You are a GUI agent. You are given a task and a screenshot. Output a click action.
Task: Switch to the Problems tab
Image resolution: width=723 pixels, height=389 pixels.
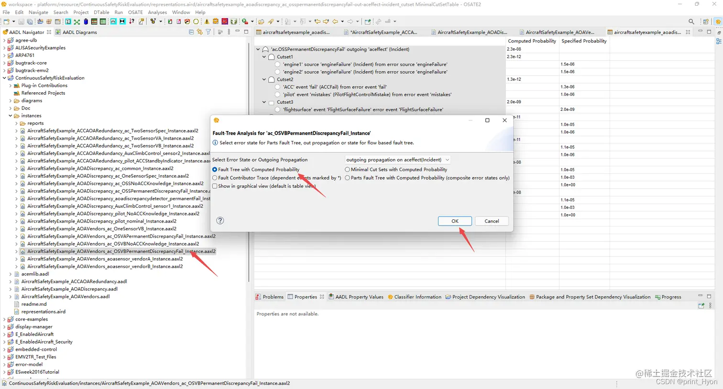[x=269, y=297]
